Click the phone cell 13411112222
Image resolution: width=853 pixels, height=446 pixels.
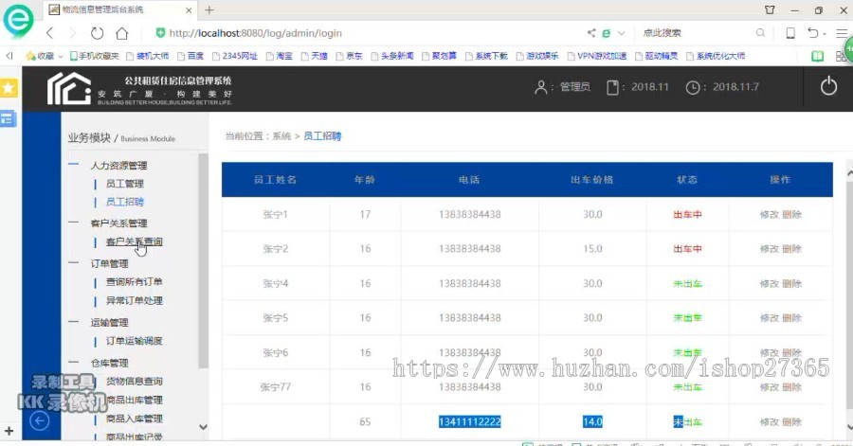469,421
